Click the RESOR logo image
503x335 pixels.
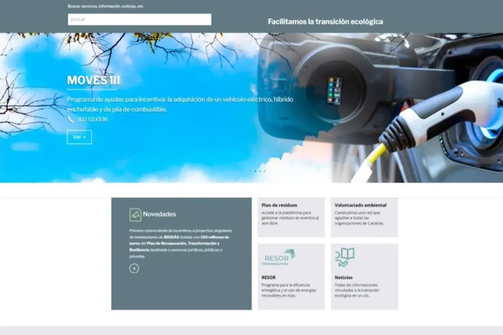click(x=279, y=258)
